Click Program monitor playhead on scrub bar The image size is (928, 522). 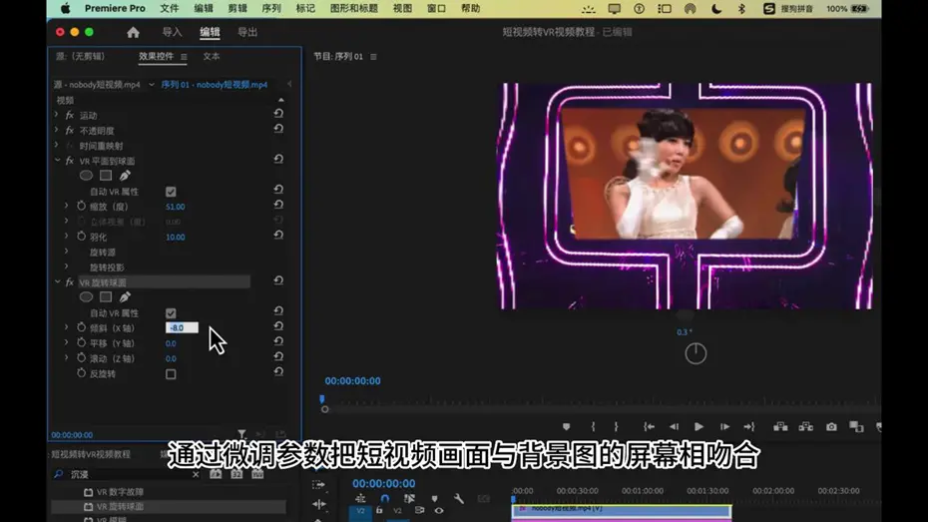tap(322, 400)
